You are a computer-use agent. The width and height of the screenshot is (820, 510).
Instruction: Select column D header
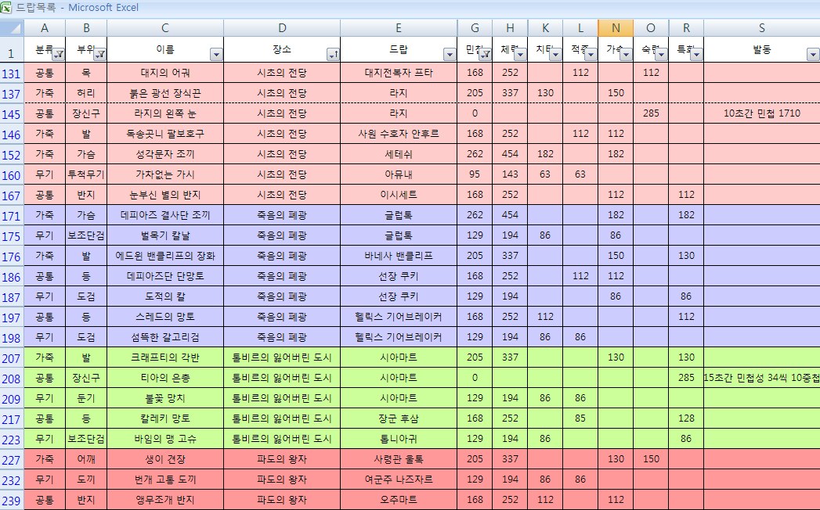tap(282, 28)
